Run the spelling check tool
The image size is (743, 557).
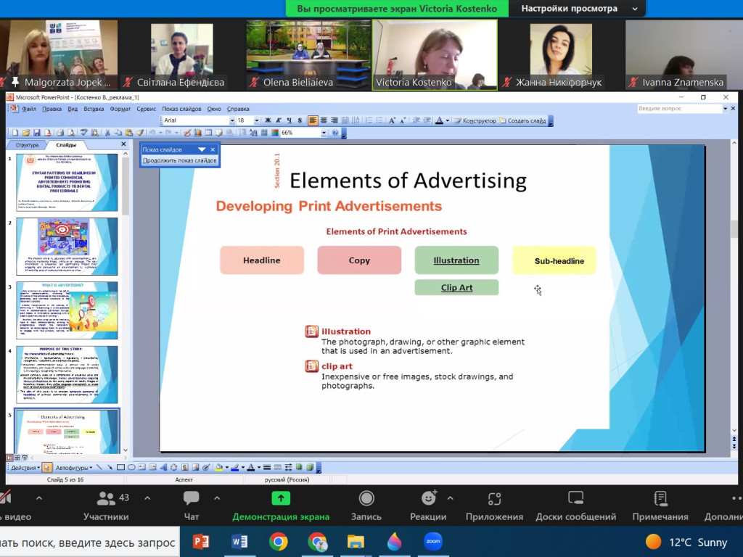point(84,133)
